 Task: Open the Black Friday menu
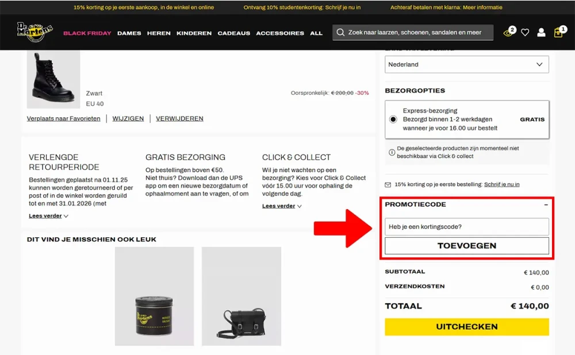(x=87, y=33)
